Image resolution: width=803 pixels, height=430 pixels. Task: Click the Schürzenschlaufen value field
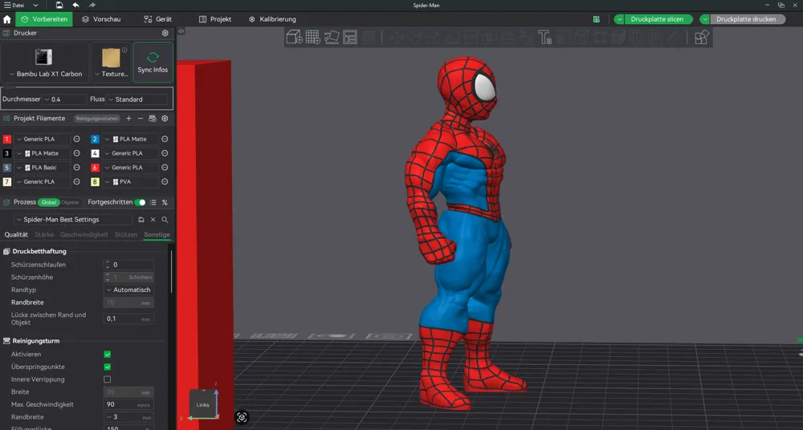[x=128, y=265]
